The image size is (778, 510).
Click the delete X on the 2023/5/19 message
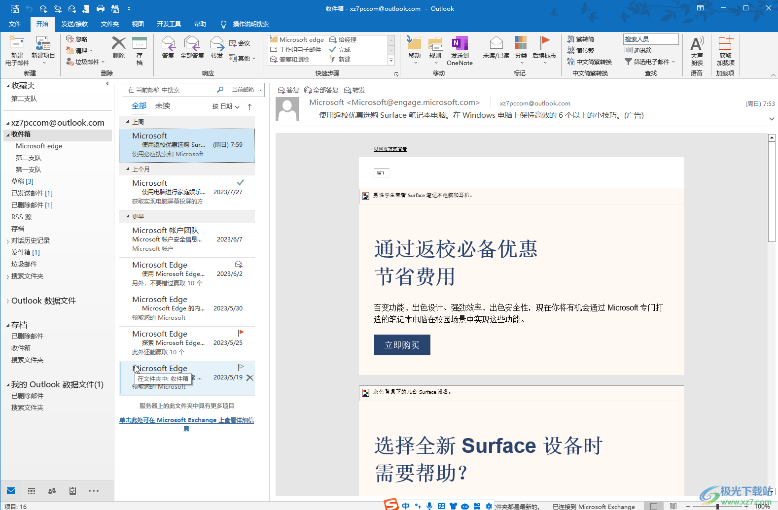(250, 378)
